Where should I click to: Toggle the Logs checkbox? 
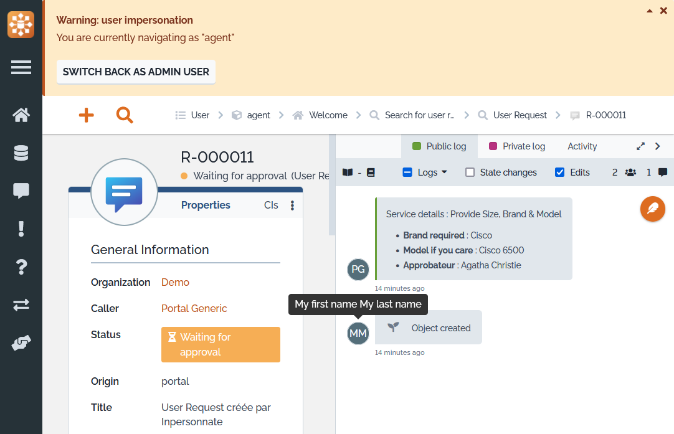(x=407, y=172)
